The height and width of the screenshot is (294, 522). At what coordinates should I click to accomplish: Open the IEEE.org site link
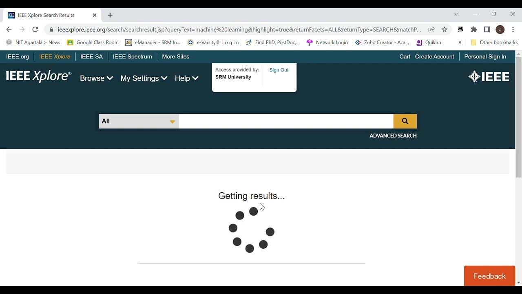point(18,57)
